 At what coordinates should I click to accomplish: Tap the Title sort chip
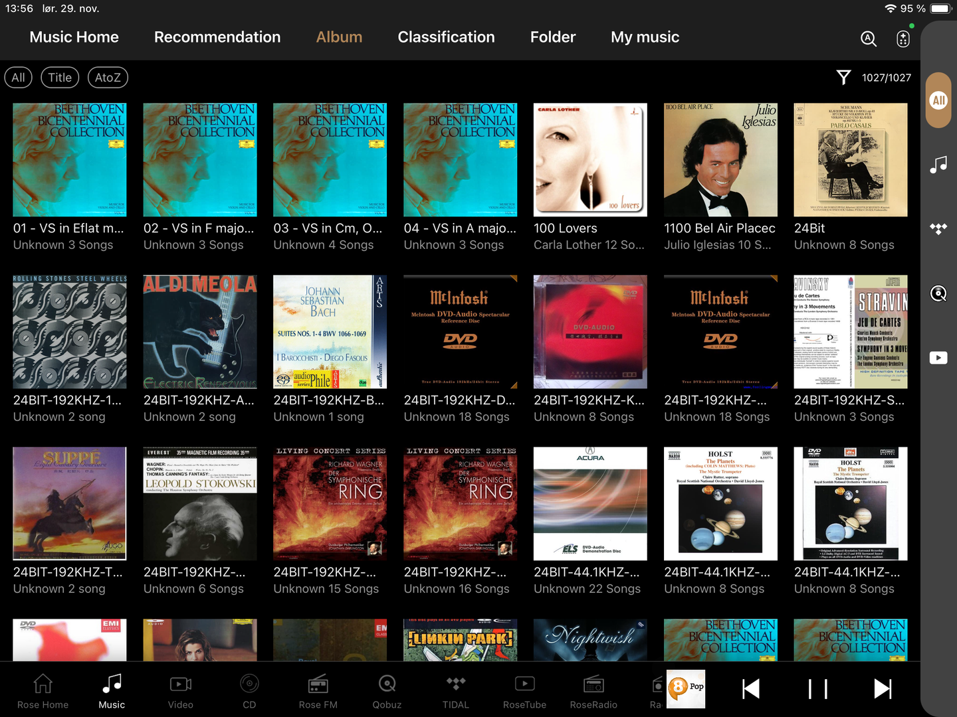[x=60, y=78]
